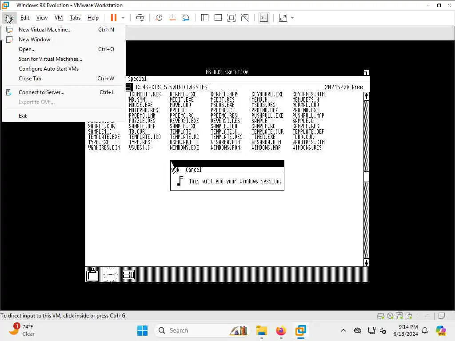Select file VGAHIRES.DIN
This screenshot has width=455, height=341.
point(104,147)
